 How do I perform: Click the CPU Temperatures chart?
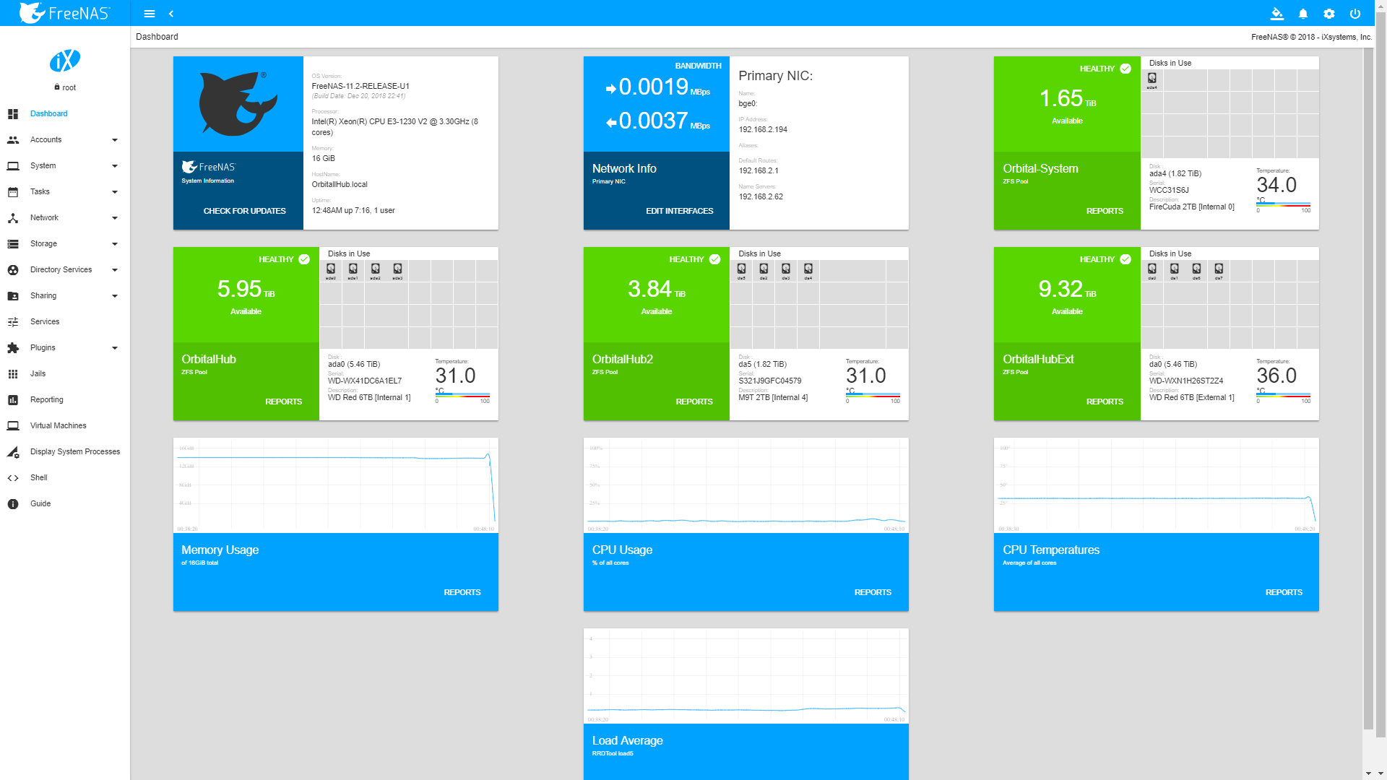(1157, 485)
